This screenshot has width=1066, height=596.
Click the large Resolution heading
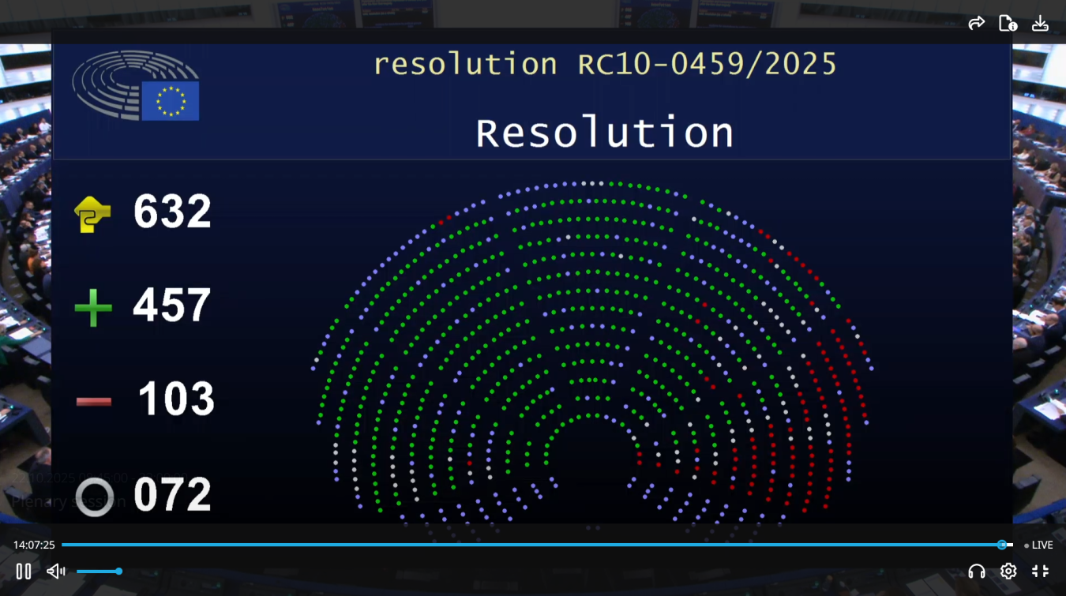[x=604, y=133]
